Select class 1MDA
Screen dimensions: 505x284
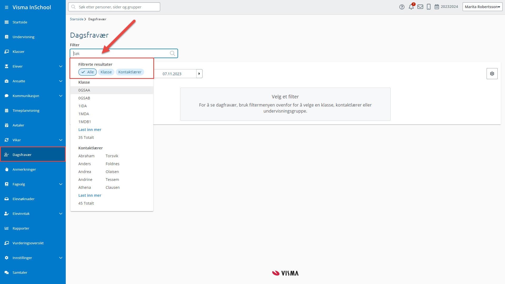pyautogui.click(x=112, y=114)
